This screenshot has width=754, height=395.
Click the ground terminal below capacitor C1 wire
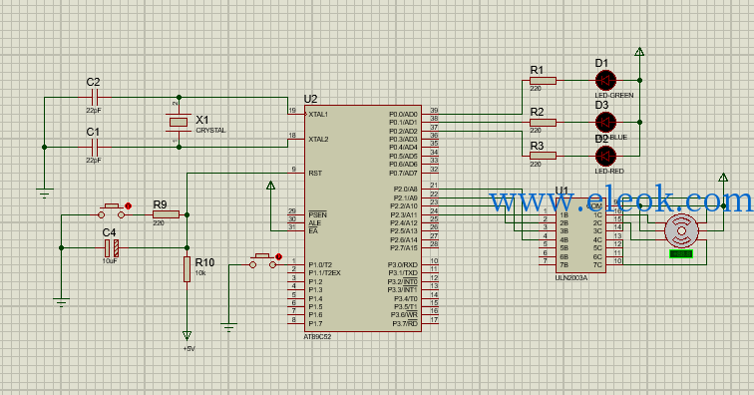coord(44,193)
